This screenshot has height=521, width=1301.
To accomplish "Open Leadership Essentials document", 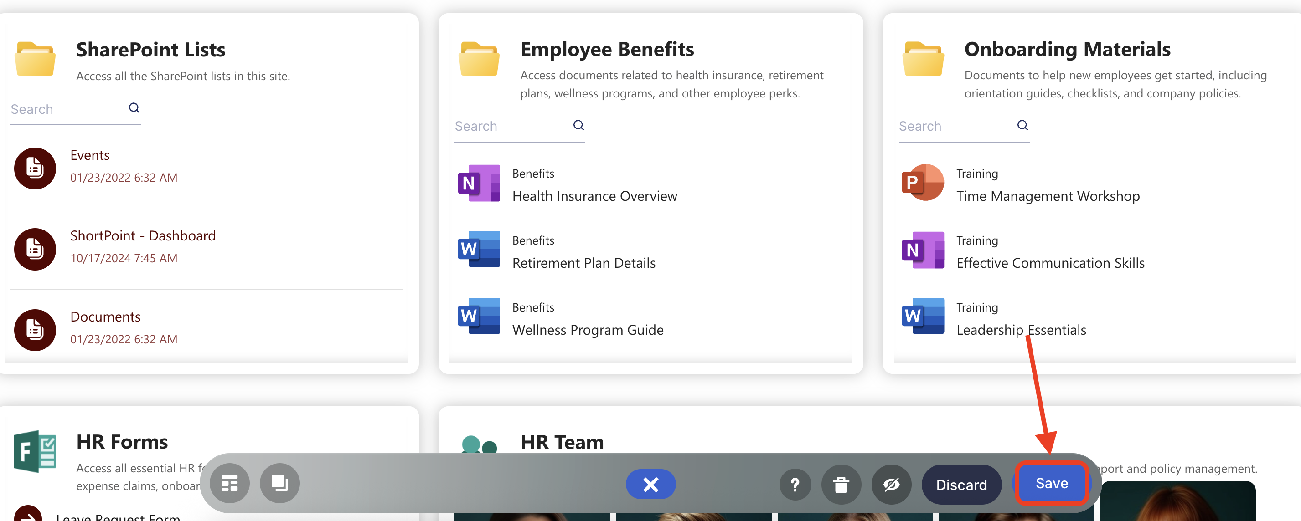I will pyautogui.click(x=1021, y=330).
